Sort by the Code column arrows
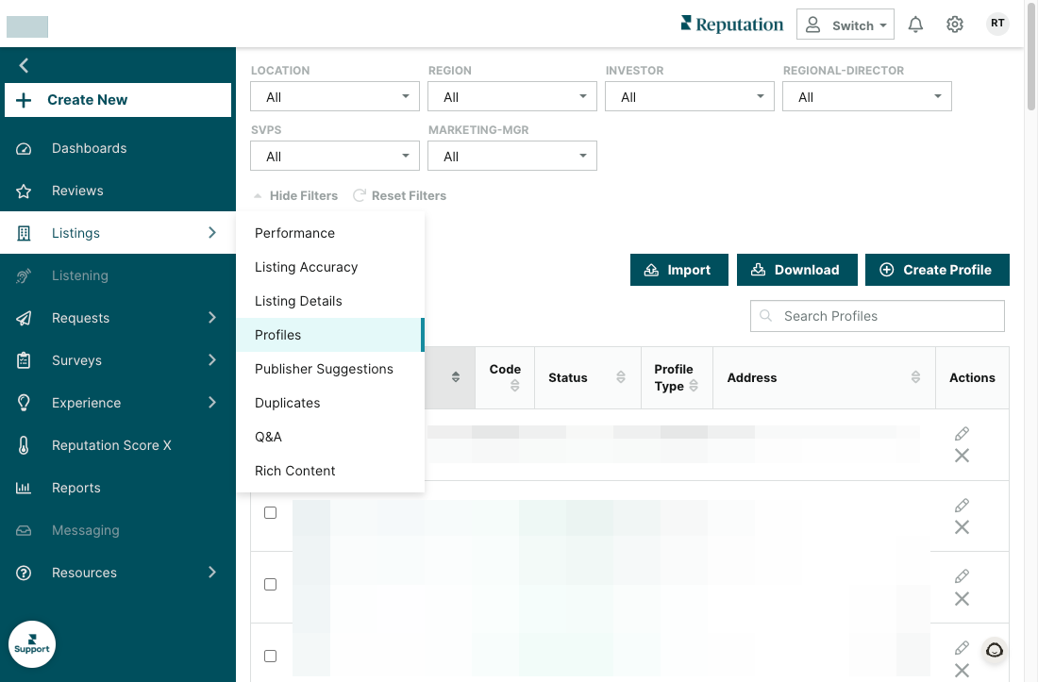1038x682 pixels. click(x=514, y=386)
